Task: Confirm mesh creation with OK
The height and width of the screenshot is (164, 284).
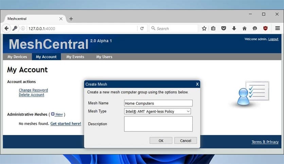Action: click(161, 141)
